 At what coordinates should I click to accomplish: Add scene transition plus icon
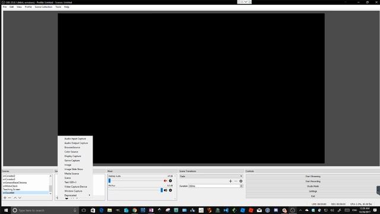tap(230, 181)
